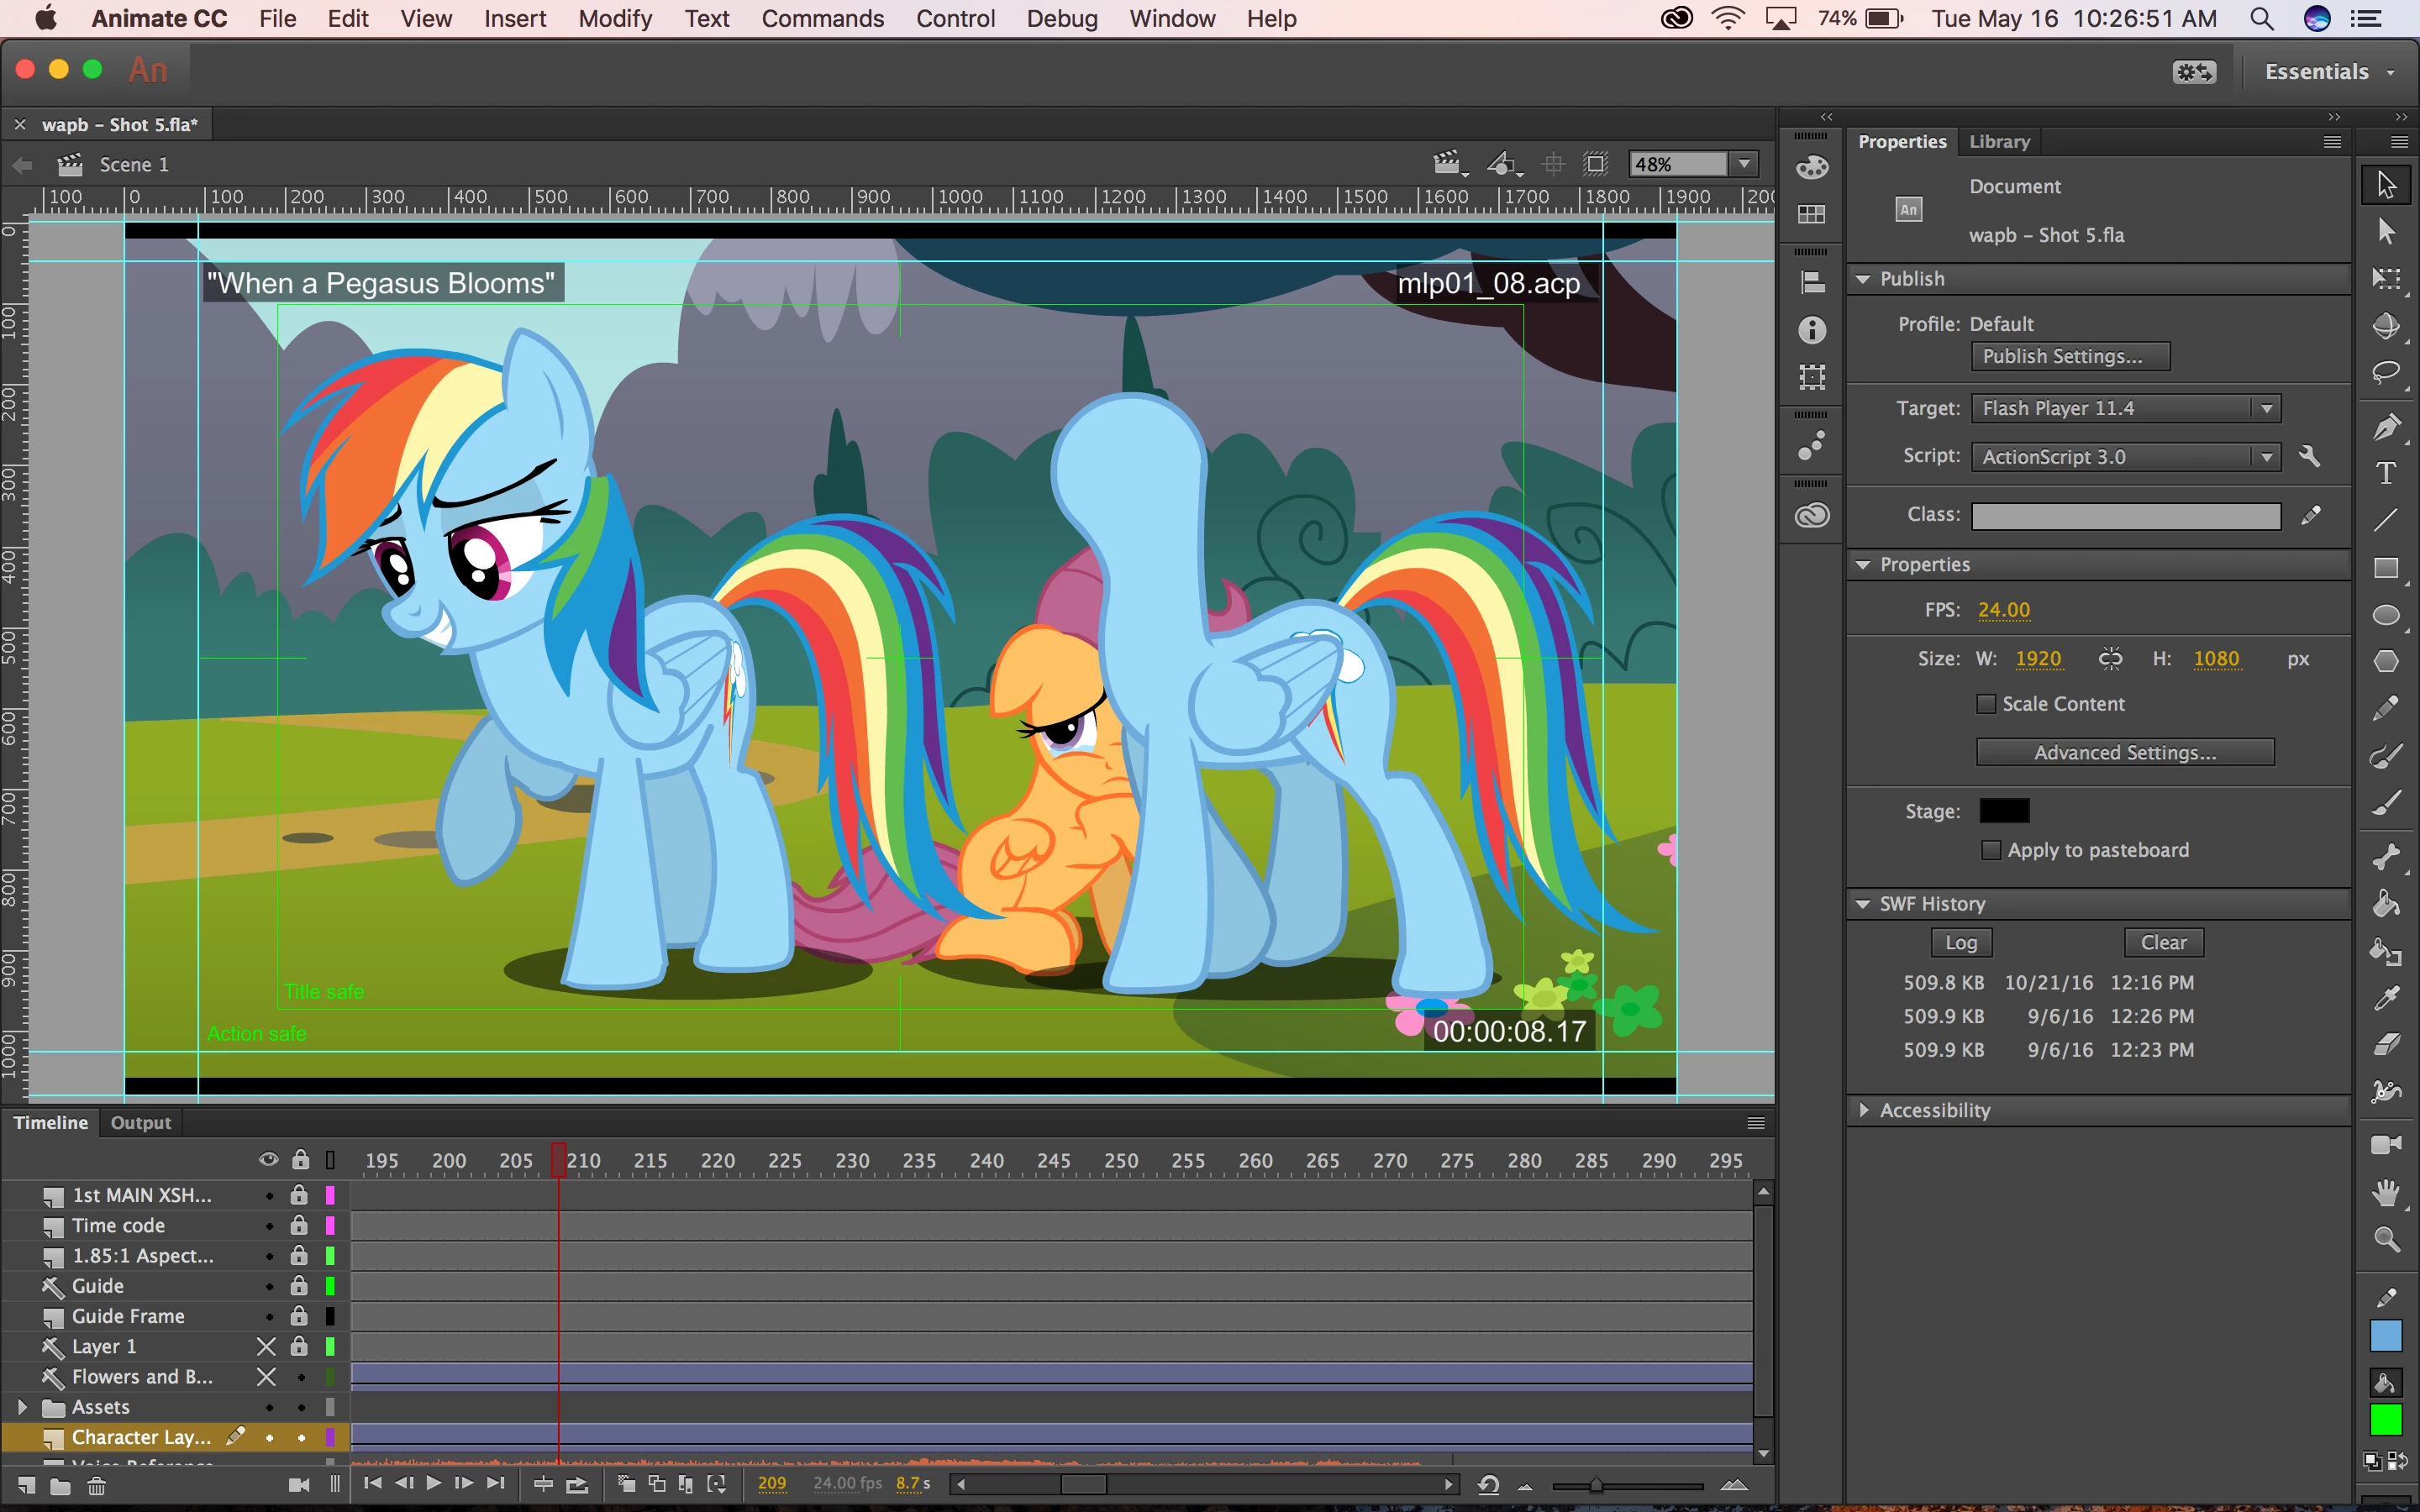This screenshot has height=1512, width=2420.
Task: Check Apply to pasteboard option
Action: (x=1991, y=850)
